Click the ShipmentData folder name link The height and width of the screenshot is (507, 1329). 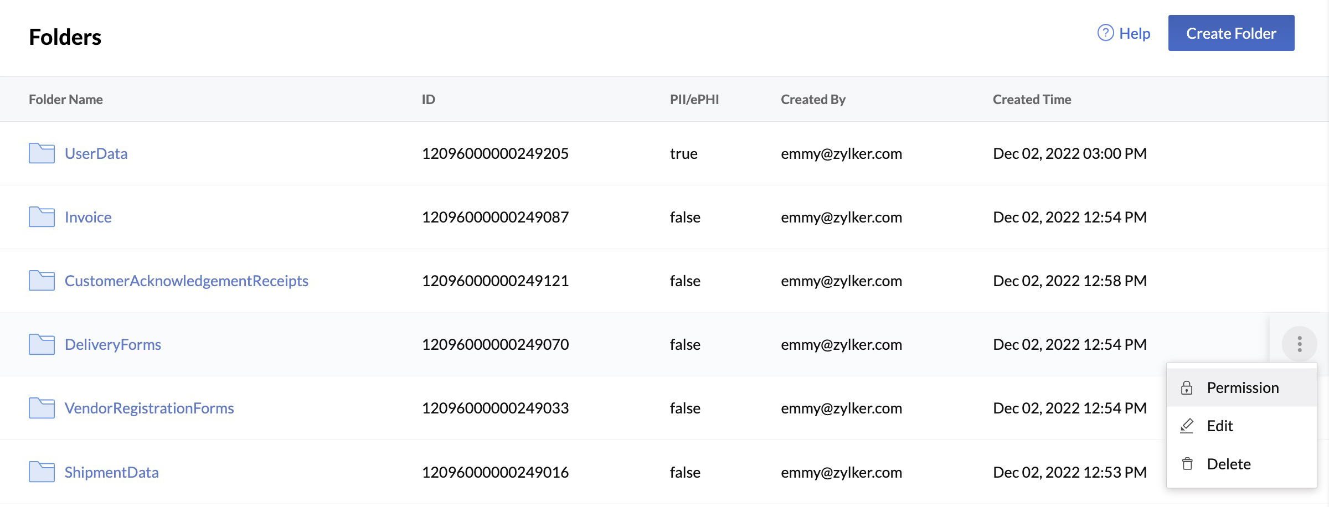[x=111, y=472]
